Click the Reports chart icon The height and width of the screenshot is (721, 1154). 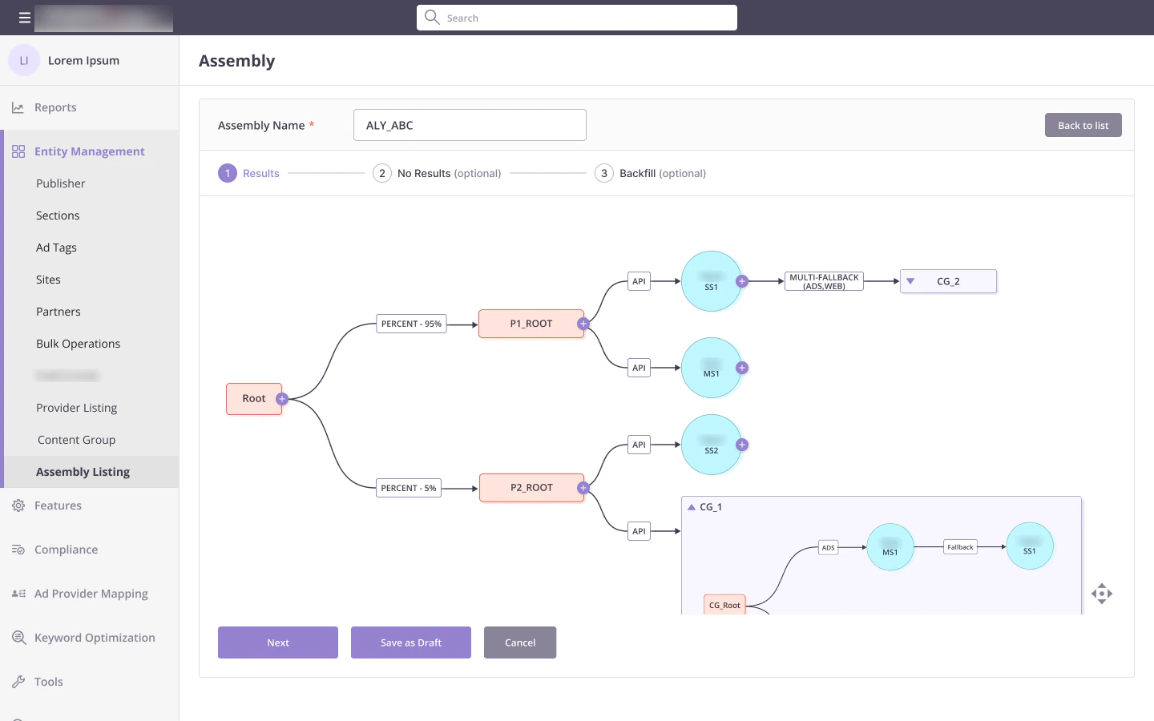click(x=18, y=107)
